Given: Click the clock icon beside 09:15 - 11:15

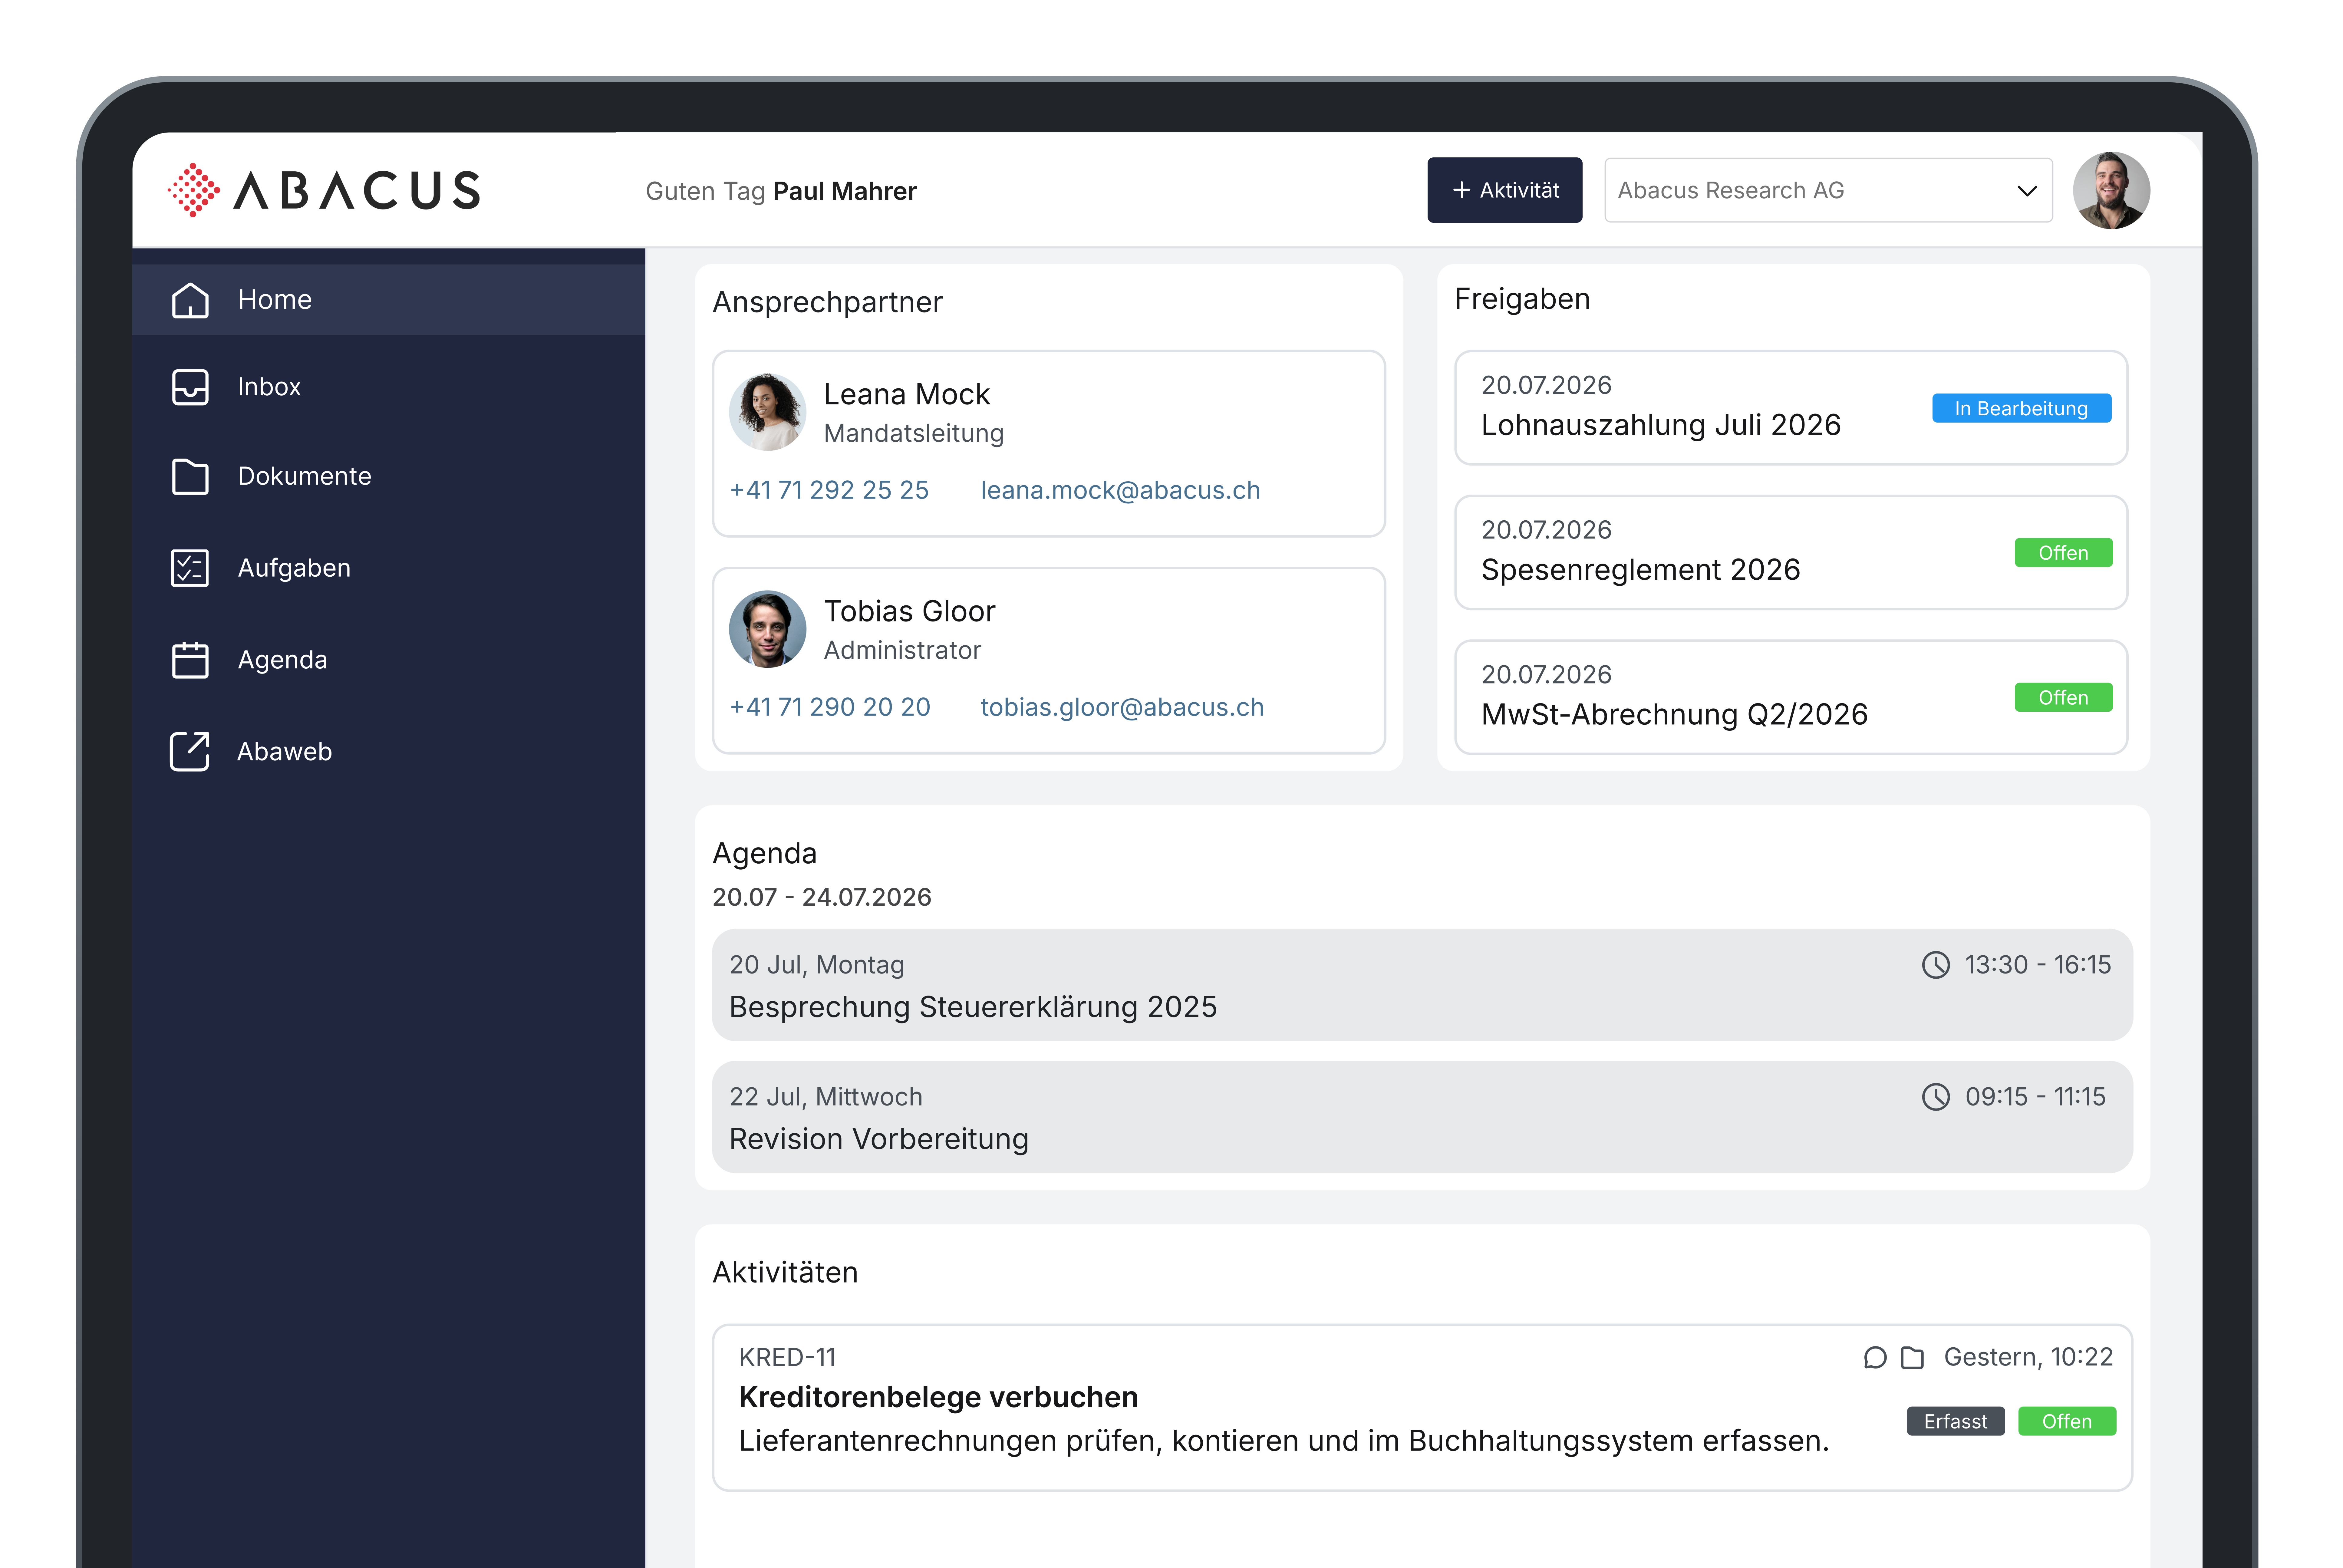Looking at the screenshot, I should click(x=1936, y=1097).
